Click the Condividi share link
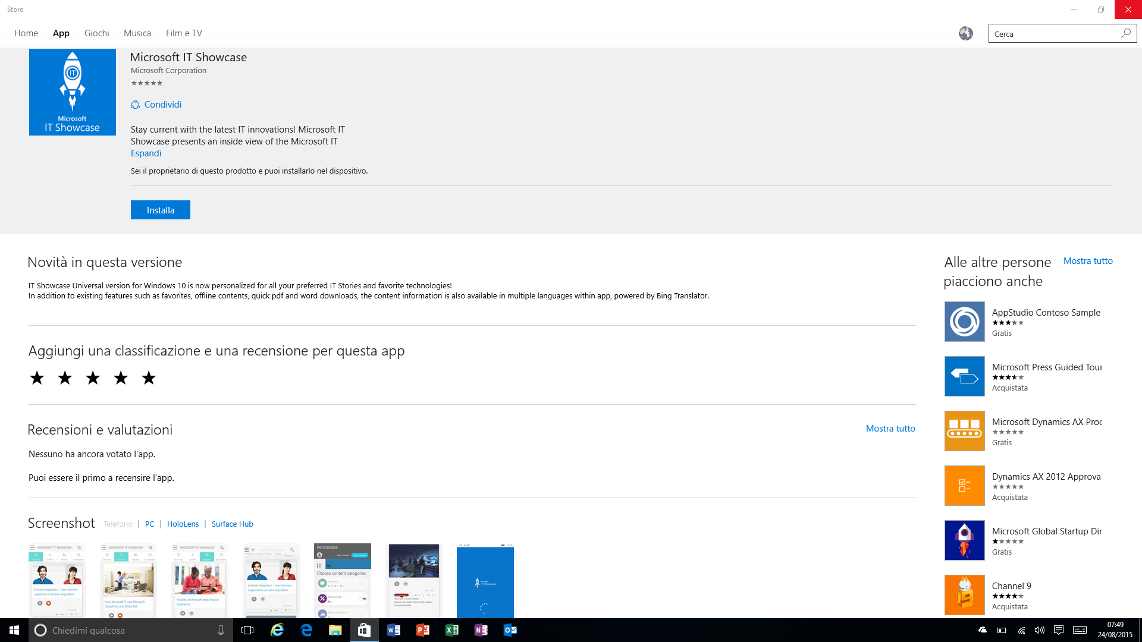This screenshot has height=642, width=1142. [x=163, y=105]
